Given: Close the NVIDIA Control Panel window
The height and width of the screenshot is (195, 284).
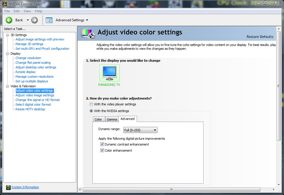Looking at the screenshot, I should 276,3.
